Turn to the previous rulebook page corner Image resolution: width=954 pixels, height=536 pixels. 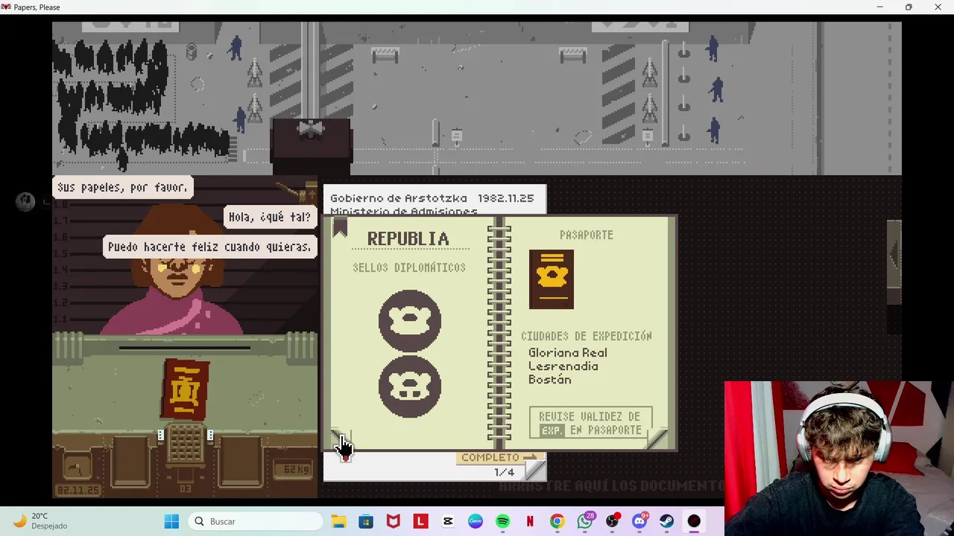coord(341,438)
